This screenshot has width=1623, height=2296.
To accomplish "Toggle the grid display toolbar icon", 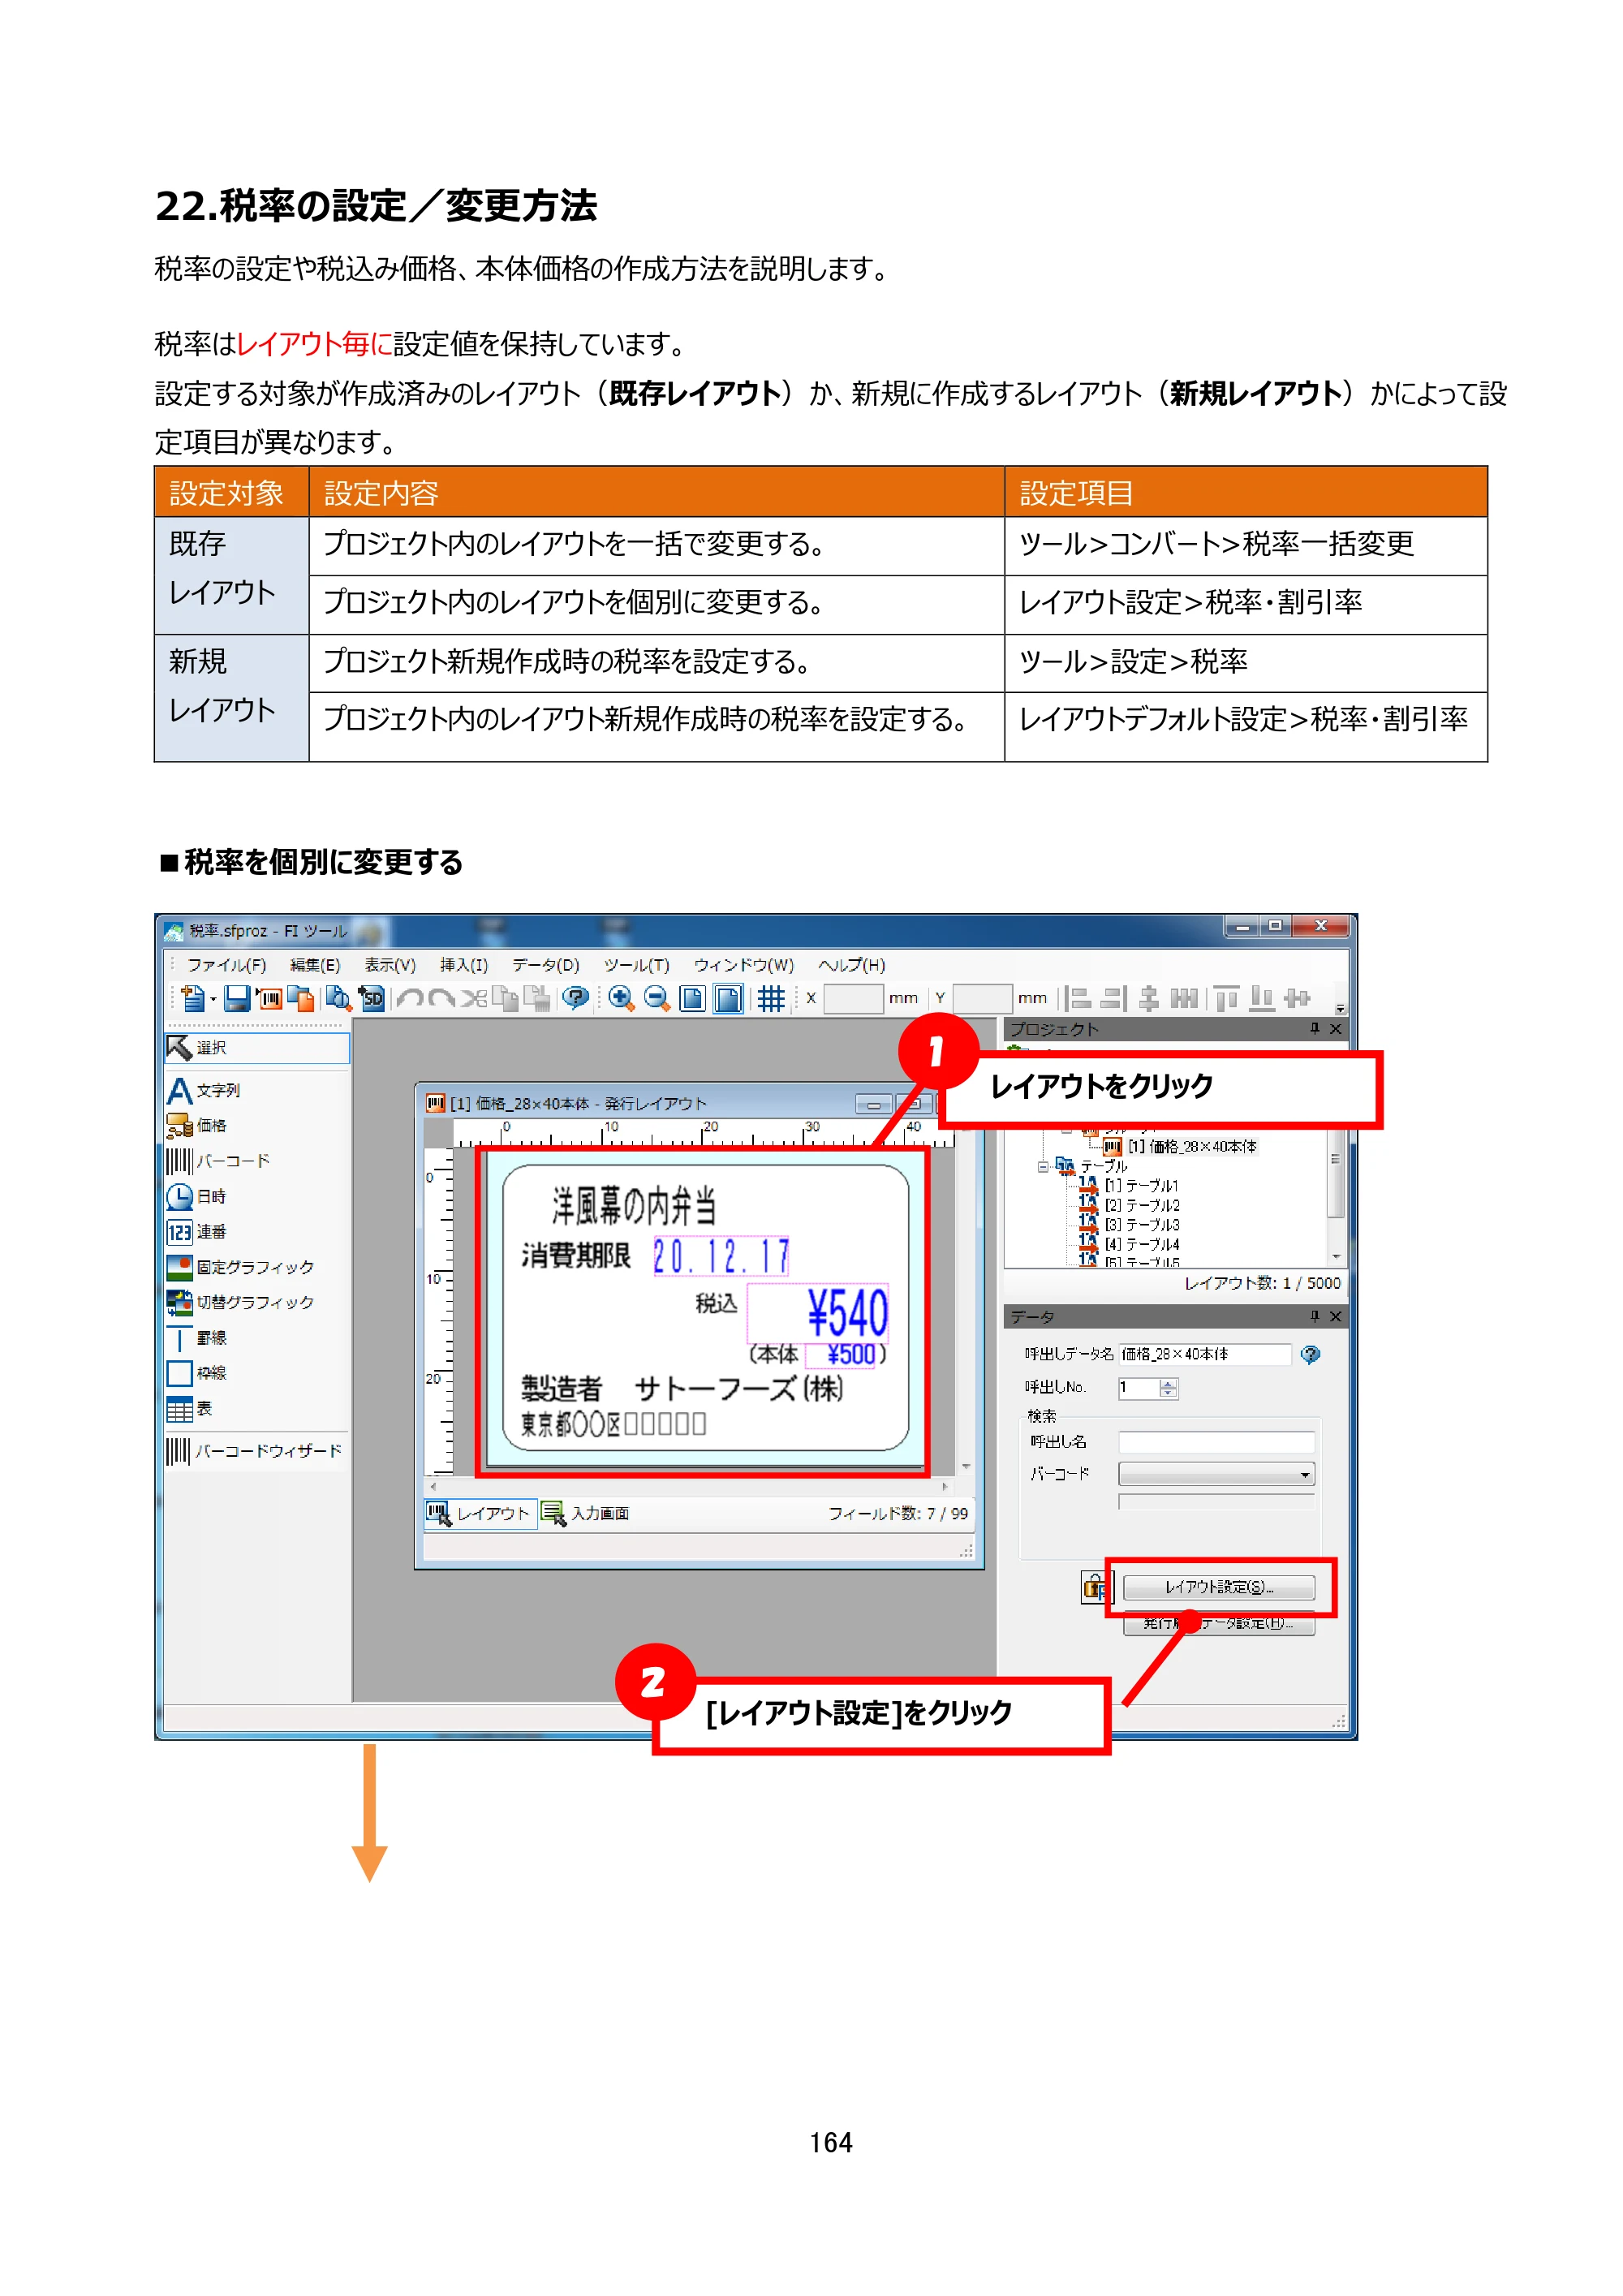I will (x=770, y=998).
